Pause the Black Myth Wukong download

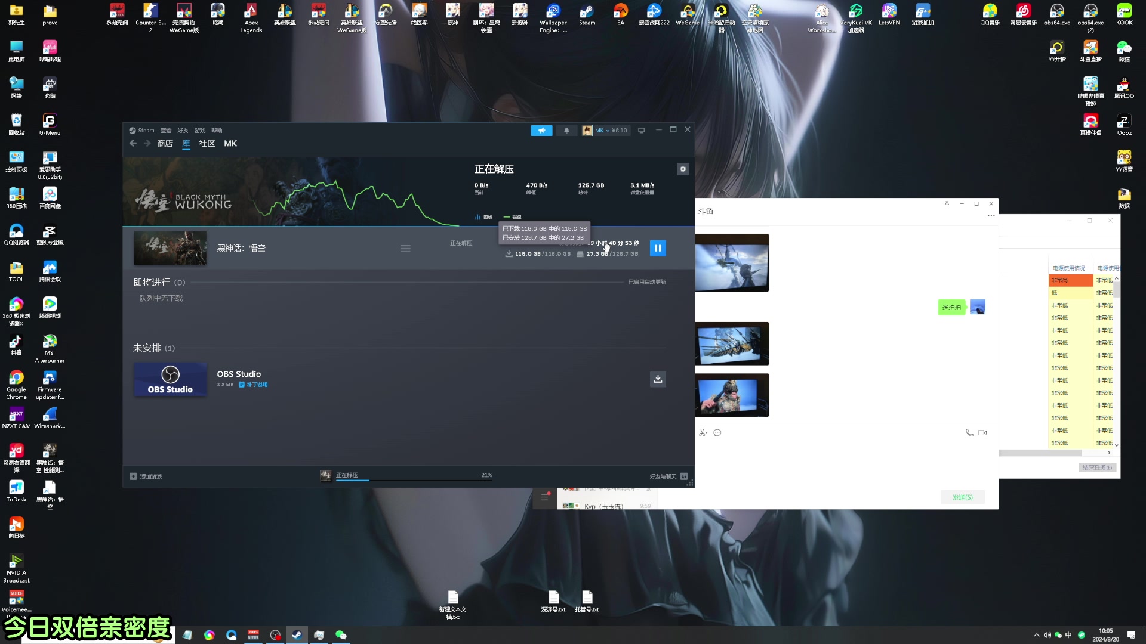click(658, 248)
